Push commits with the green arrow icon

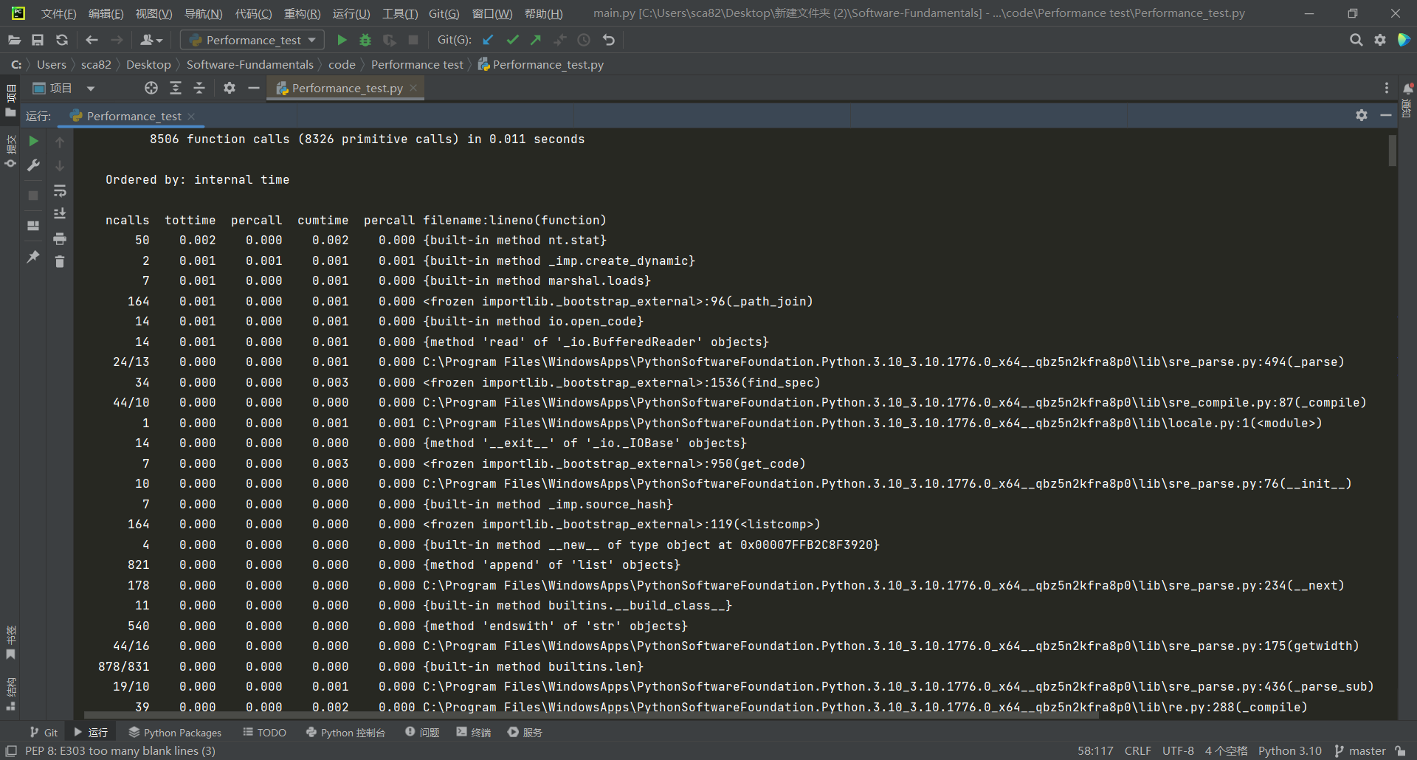[536, 40]
